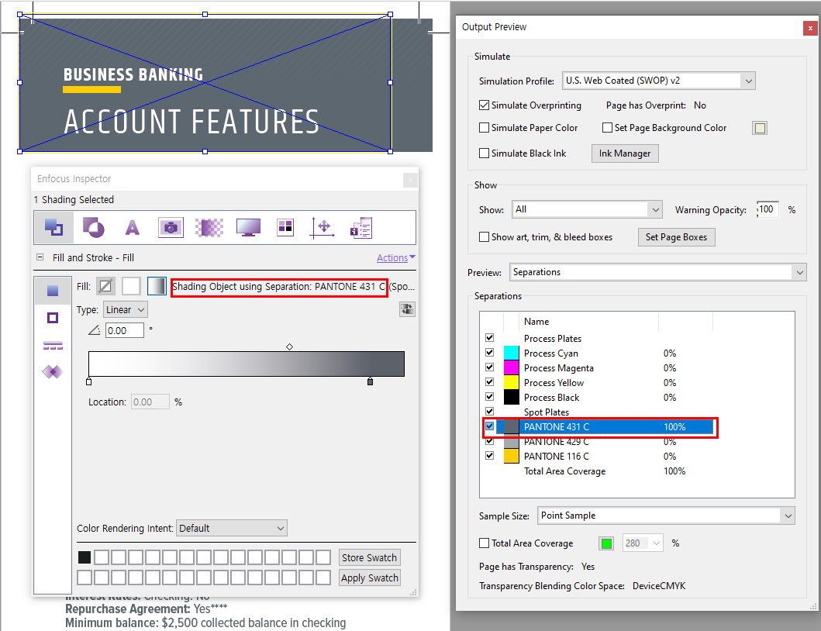Click Store Swatch button
821x631 pixels.
point(369,557)
